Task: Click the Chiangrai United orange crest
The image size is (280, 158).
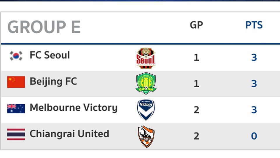Action: click(x=146, y=136)
